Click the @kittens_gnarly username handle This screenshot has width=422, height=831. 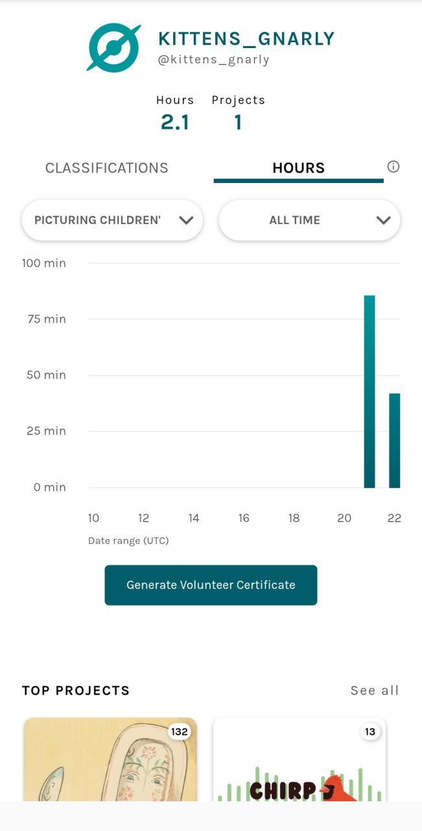[x=213, y=60]
